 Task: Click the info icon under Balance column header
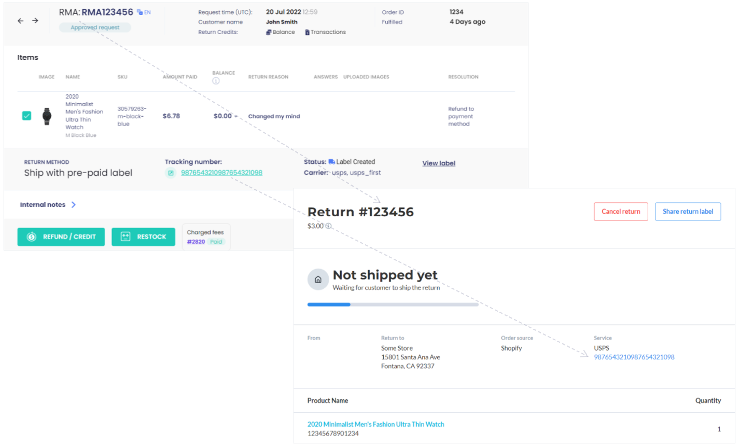pos(215,81)
